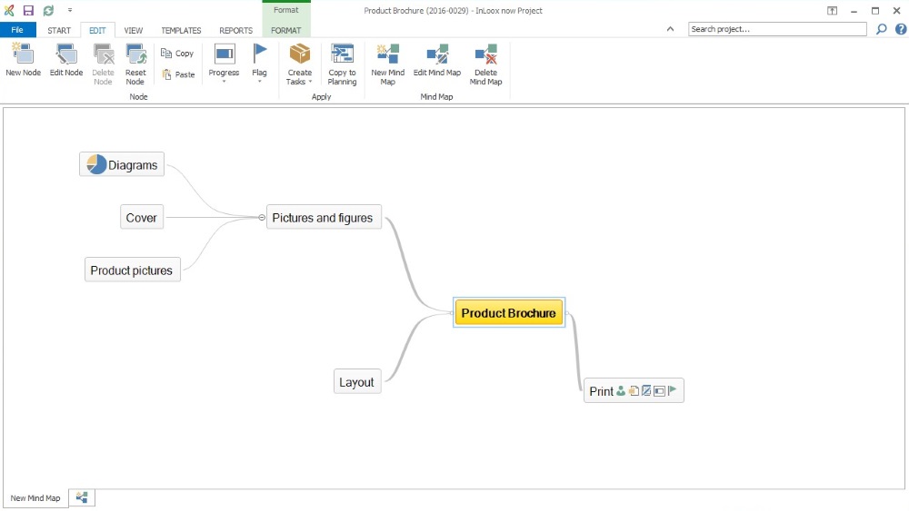The image size is (909, 511).
Task: Click the Refresh icon in title bar
Action: 49,10
